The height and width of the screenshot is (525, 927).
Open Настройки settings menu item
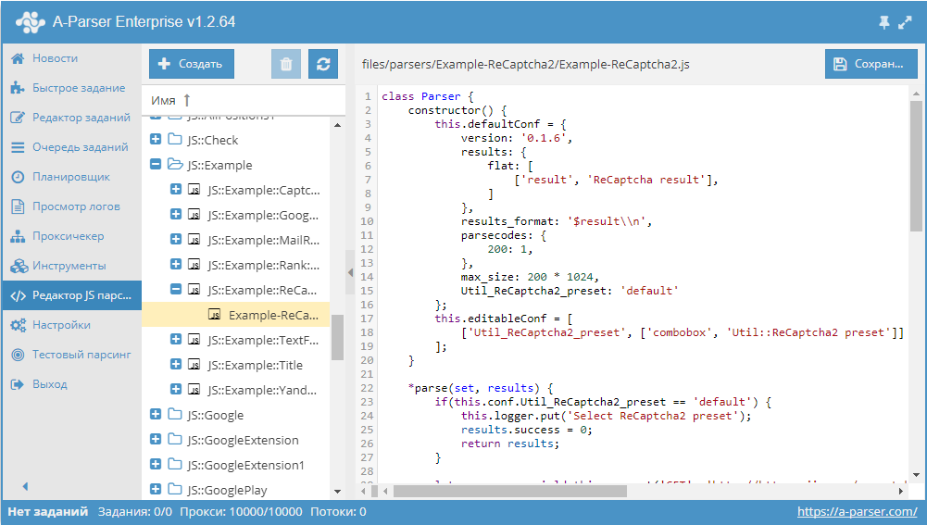[x=61, y=325]
